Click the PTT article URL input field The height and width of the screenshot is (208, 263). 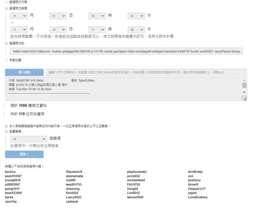click(x=146, y=72)
